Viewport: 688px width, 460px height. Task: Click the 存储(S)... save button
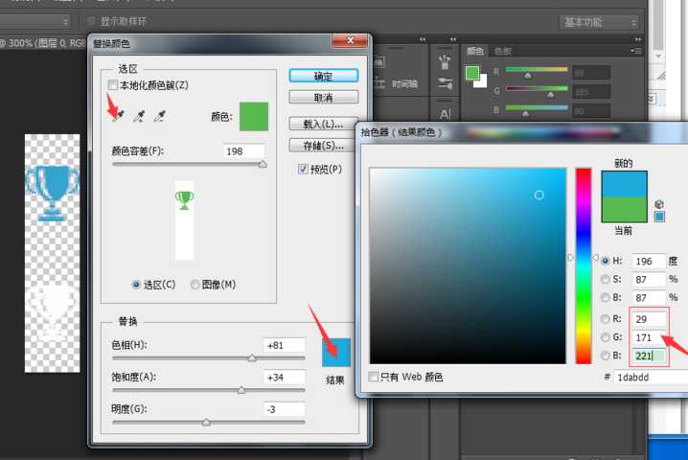click(x=324, y=146)
